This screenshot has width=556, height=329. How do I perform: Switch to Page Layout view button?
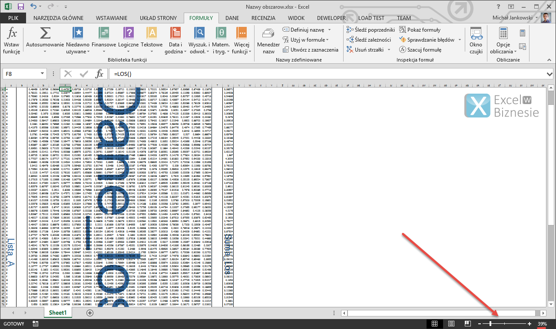click(x=451, y=324)
